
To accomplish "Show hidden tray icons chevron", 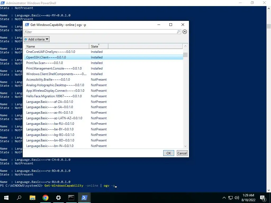I will pyautogui.click(x=224, y=198).
